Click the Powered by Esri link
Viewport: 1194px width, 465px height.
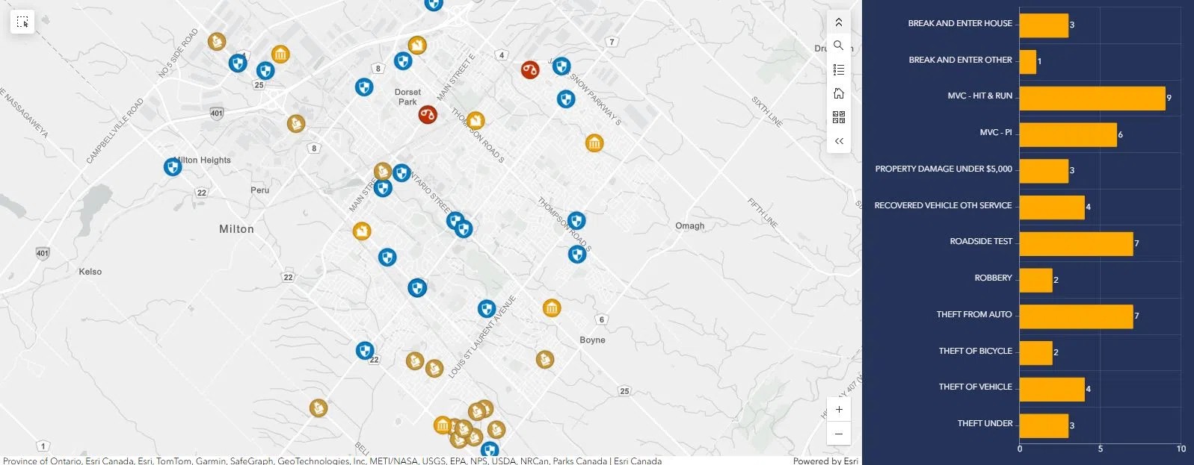tap(825, 461)
